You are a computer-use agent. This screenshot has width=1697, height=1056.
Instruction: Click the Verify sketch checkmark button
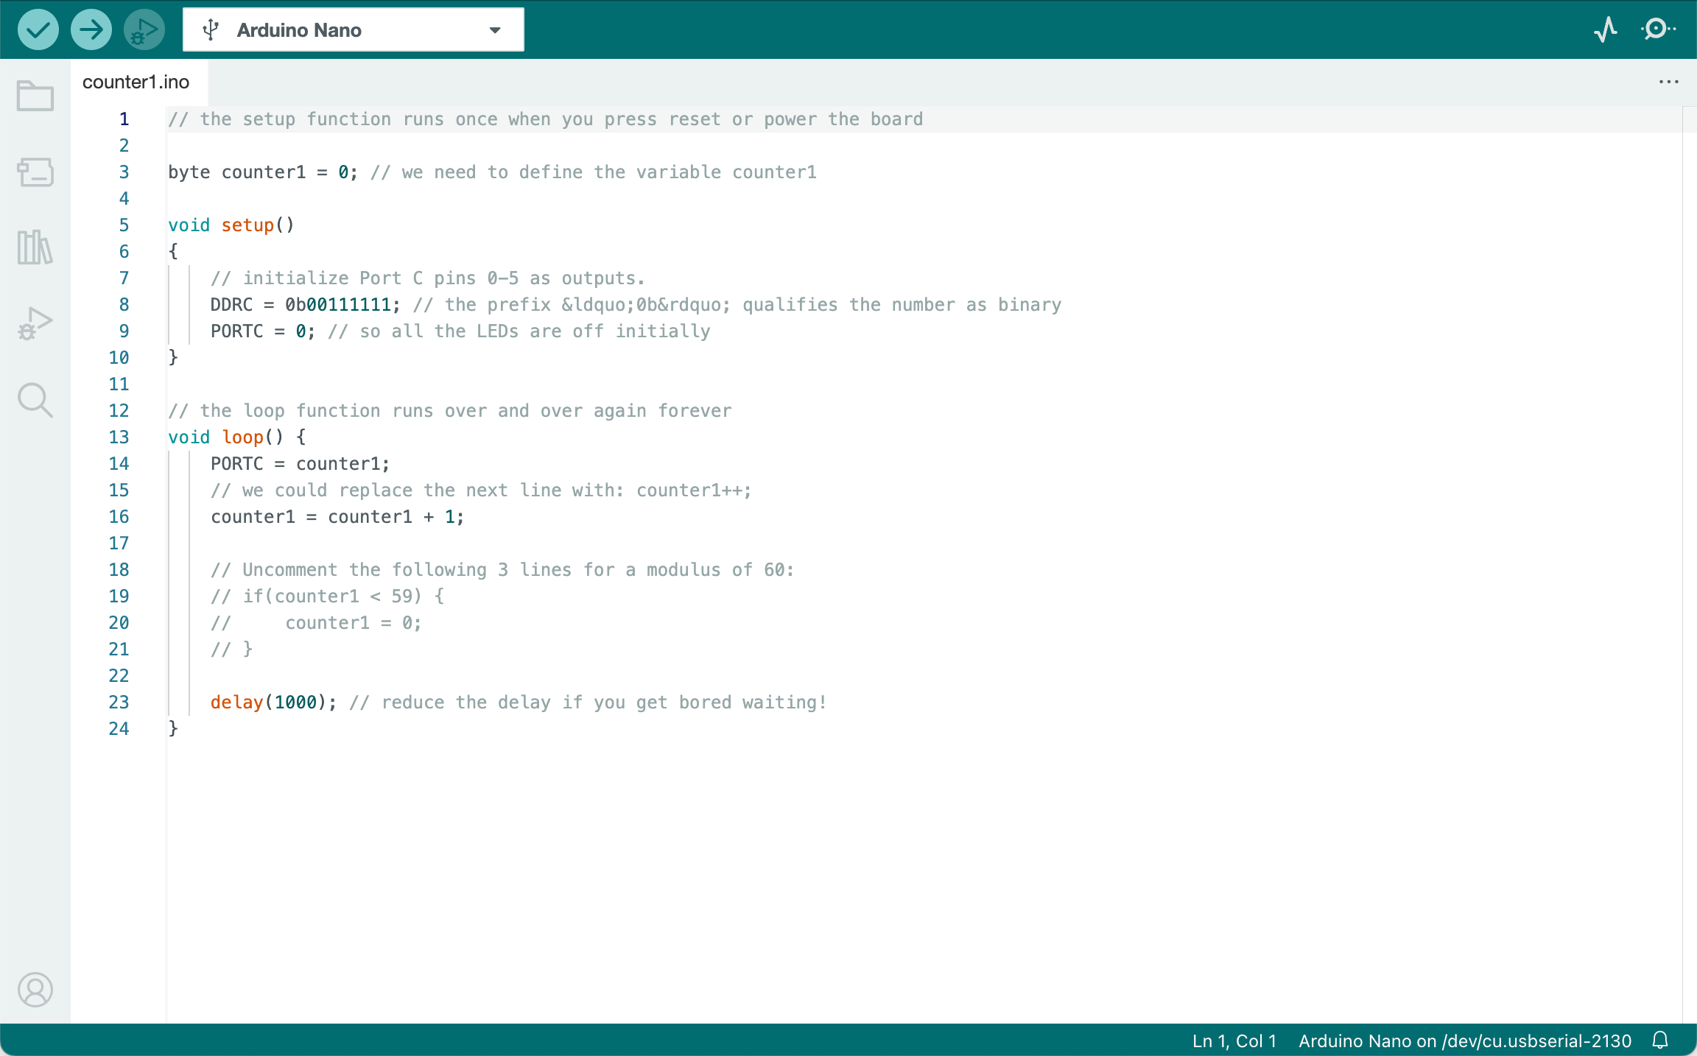pos(38,30)
